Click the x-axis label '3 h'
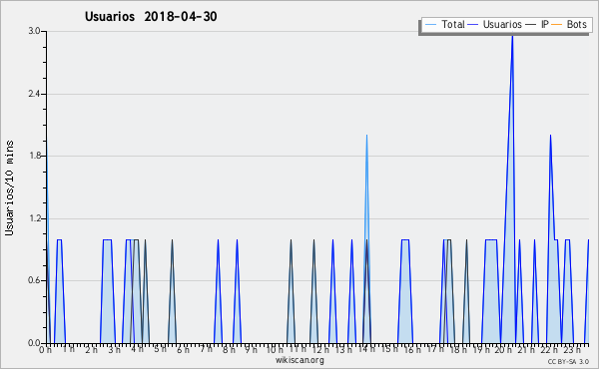The image size is (599, 369). (x=114, y=350)
